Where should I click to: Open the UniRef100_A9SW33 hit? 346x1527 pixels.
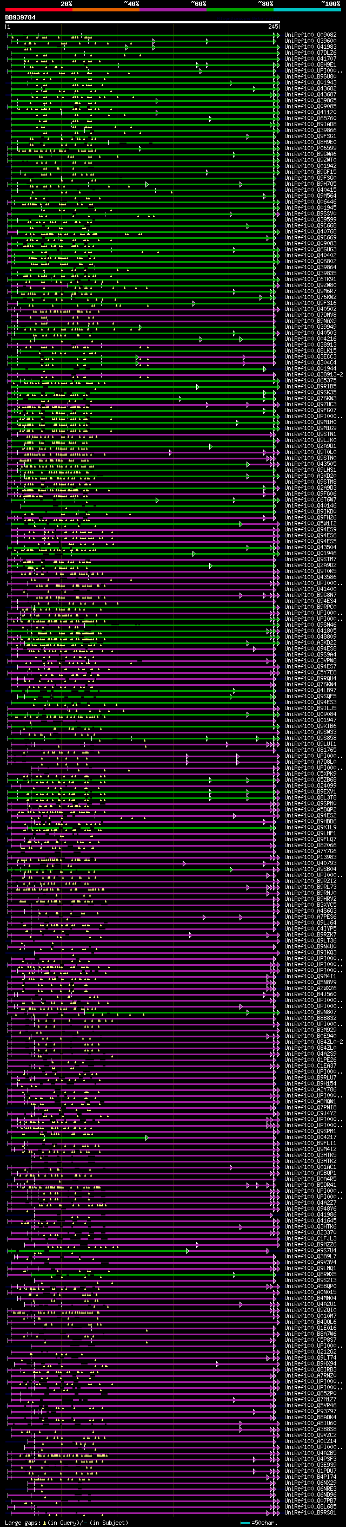pos(310,732)
